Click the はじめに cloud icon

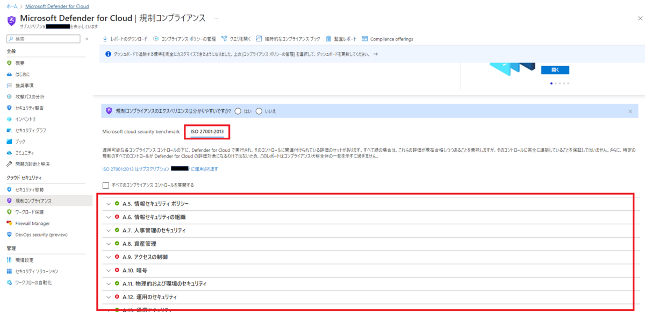pos(9,74)
